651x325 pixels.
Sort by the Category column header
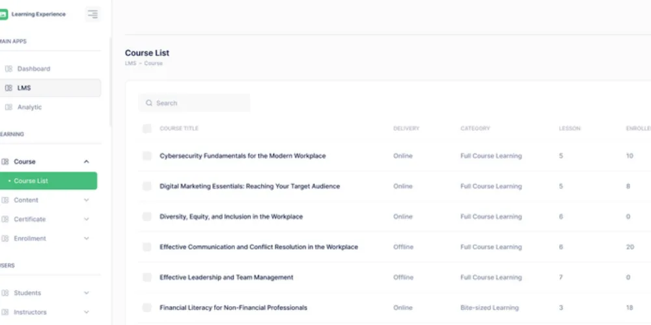click(475, 129)
